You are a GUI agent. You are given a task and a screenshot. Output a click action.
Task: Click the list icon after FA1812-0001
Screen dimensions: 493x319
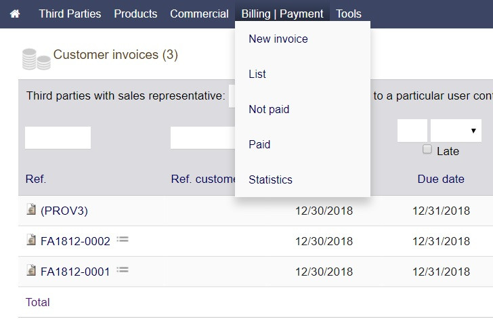(123, 270)
